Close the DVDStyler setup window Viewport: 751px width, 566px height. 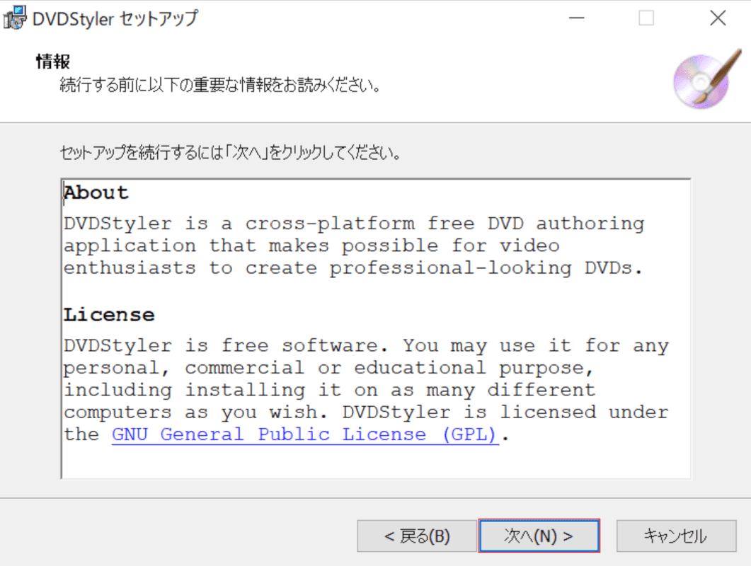pos(718,18)
